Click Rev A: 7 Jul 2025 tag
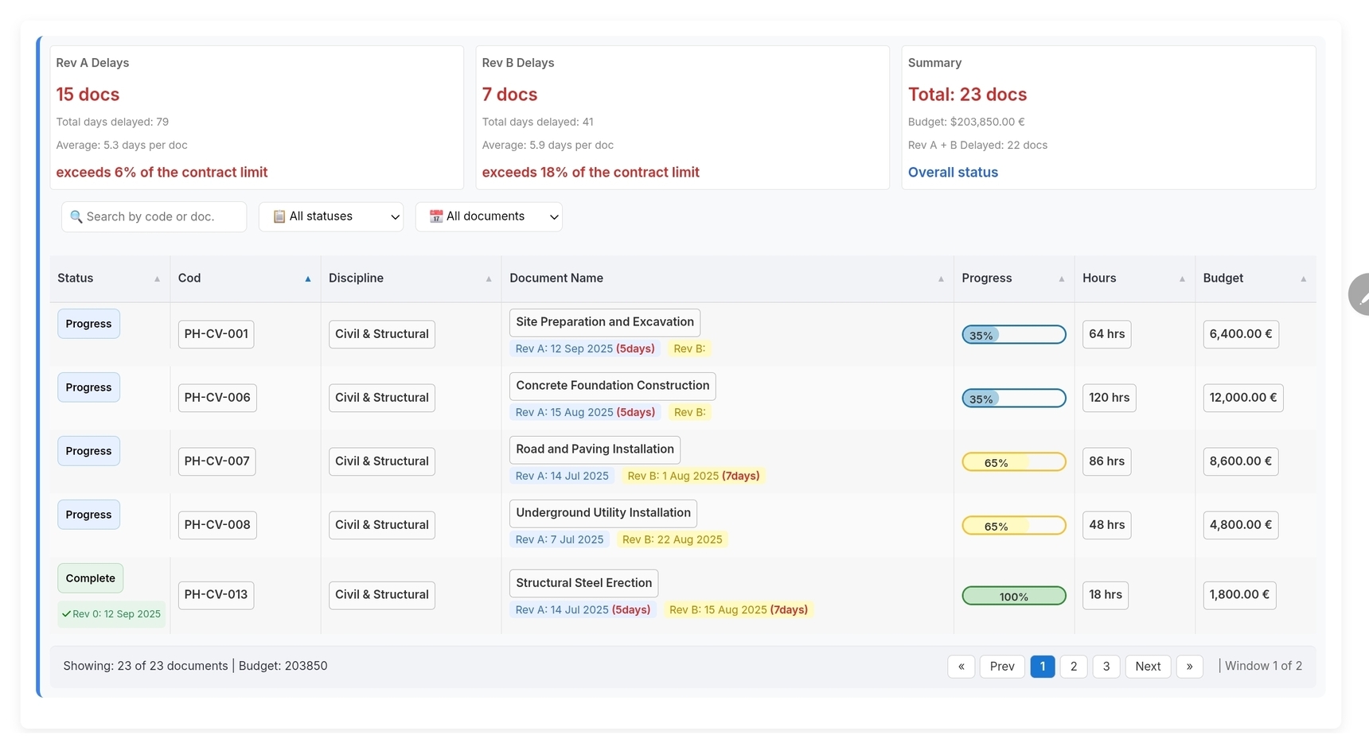 point(560,539)
